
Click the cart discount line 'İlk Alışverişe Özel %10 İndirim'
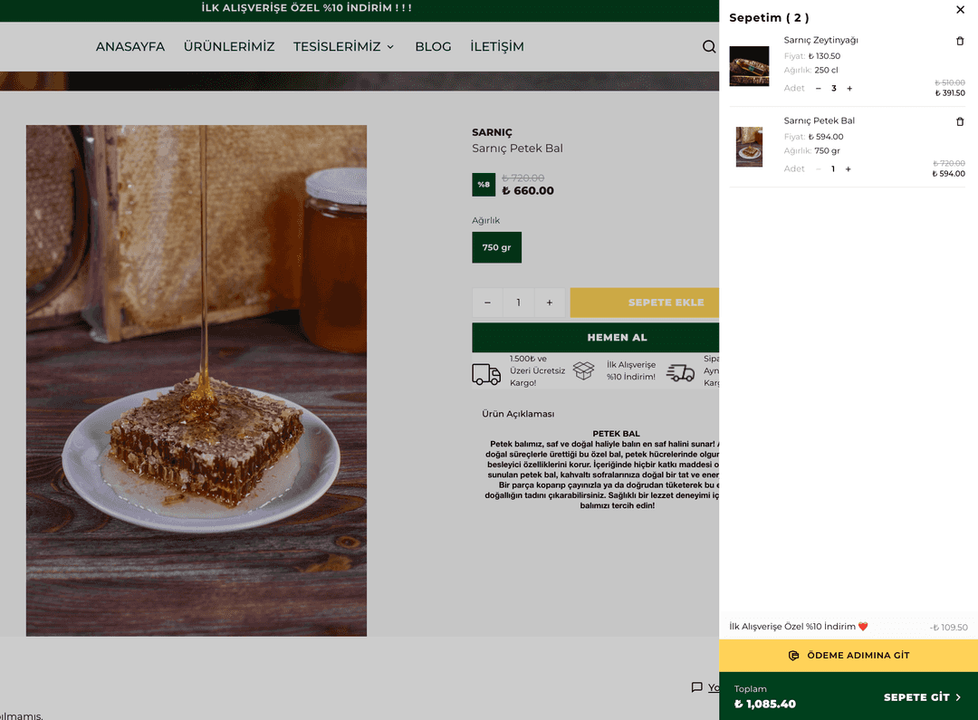[799, 627]
